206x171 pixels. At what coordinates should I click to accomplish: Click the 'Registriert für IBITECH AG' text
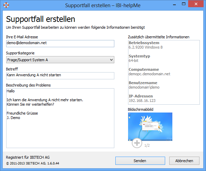tap(28, 157)
